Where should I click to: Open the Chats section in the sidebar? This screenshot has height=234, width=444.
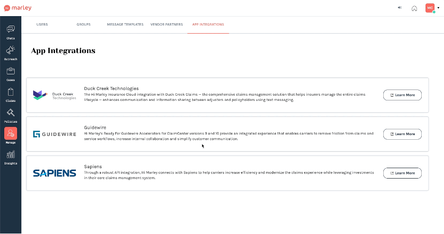click(10, 32)
